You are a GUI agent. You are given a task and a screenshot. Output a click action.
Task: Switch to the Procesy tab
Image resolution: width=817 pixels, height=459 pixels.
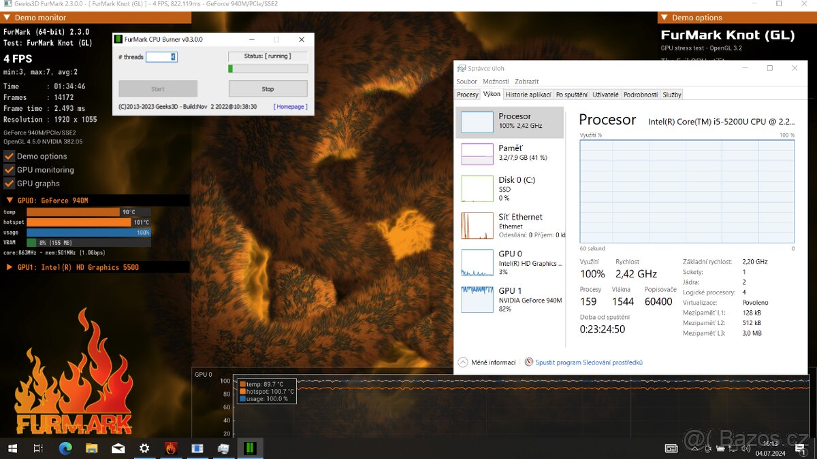click(467, 94)
